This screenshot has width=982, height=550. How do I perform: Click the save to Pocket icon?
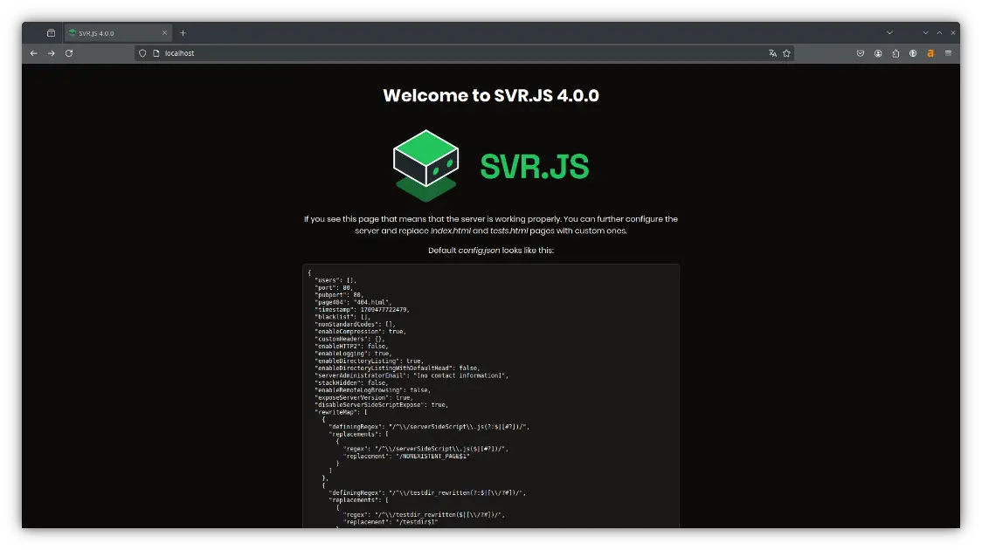(861, 53)
